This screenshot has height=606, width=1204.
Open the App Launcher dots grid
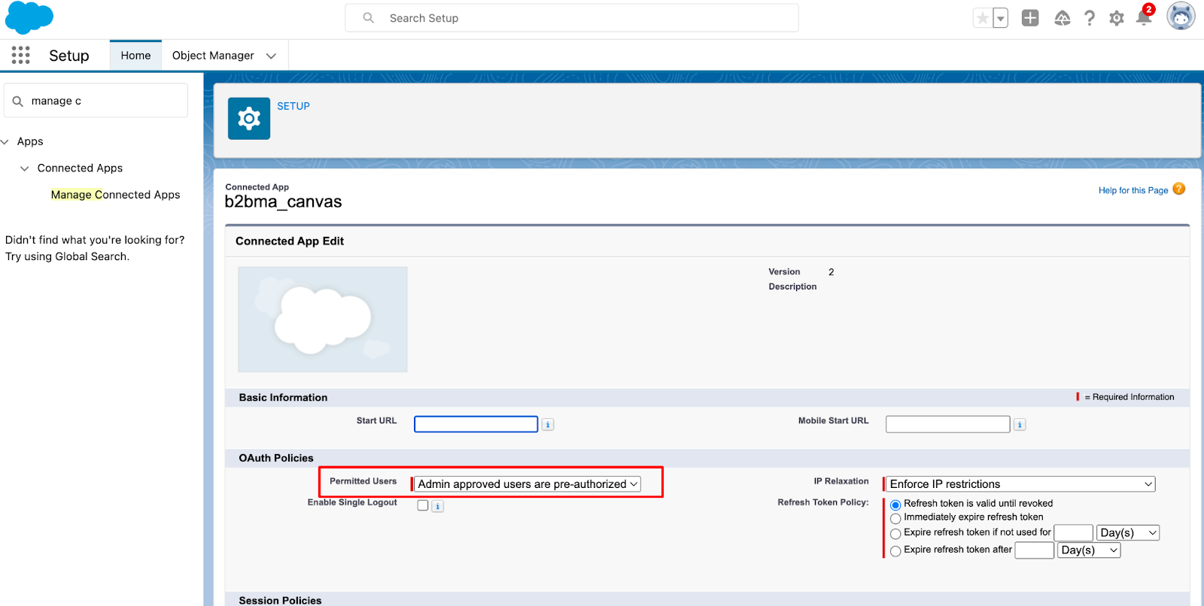21,55
